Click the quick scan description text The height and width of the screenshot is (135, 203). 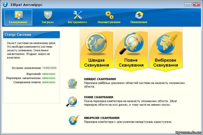click(135, 85)
